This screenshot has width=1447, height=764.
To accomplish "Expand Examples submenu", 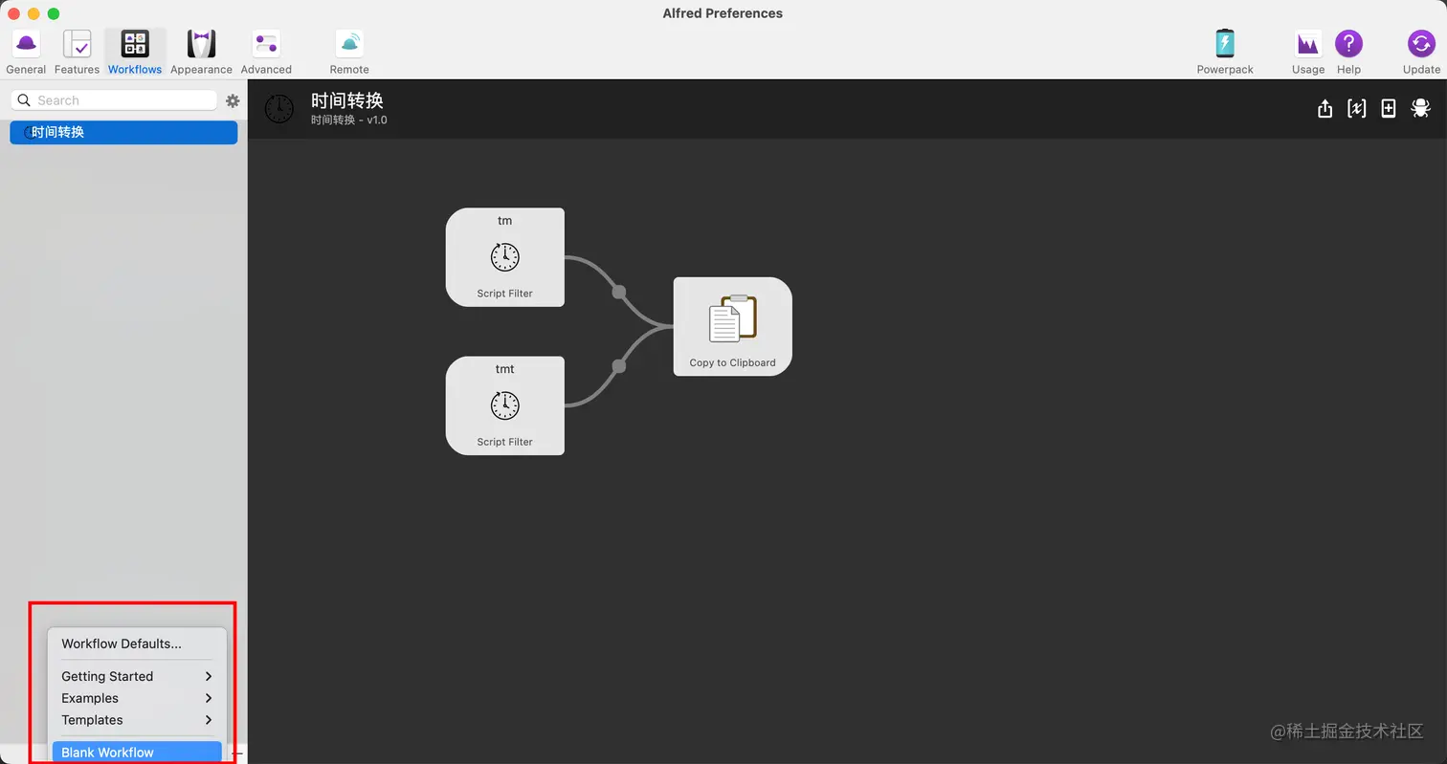I will [x=137, y=698].
